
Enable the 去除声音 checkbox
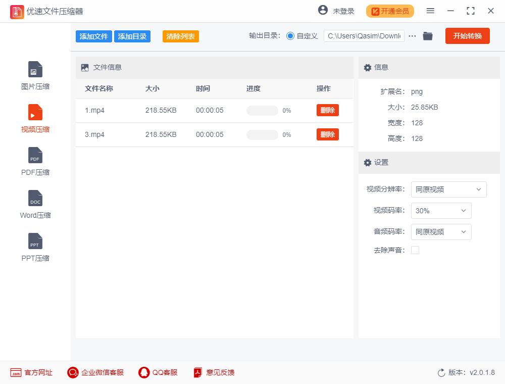(x=415, y=250)
